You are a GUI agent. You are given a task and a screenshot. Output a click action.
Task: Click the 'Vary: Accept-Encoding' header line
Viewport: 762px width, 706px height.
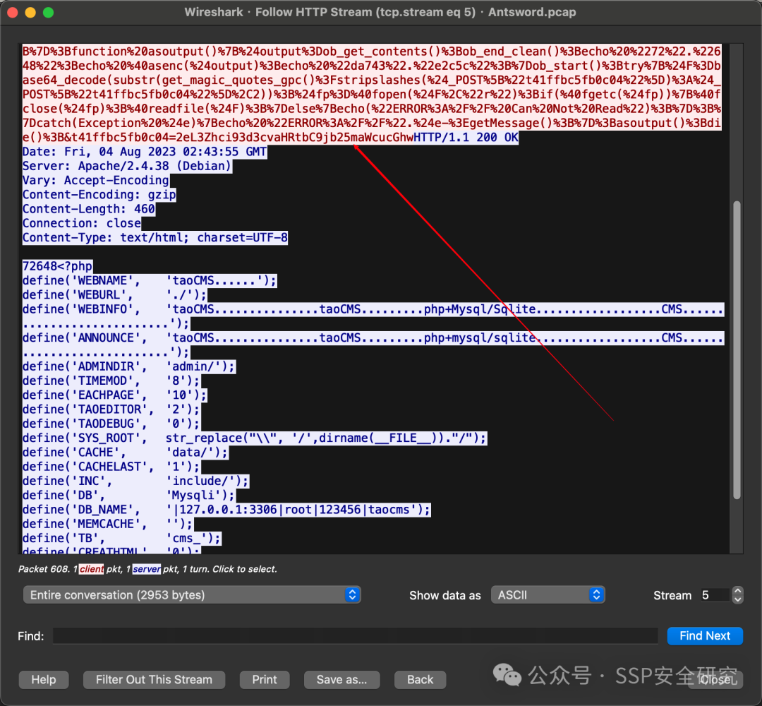tap(96, 181)
